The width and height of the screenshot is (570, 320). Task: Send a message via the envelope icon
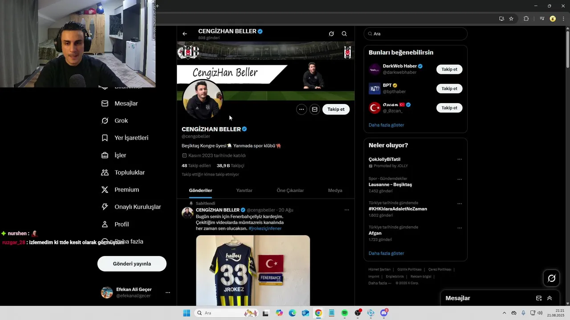315,109
